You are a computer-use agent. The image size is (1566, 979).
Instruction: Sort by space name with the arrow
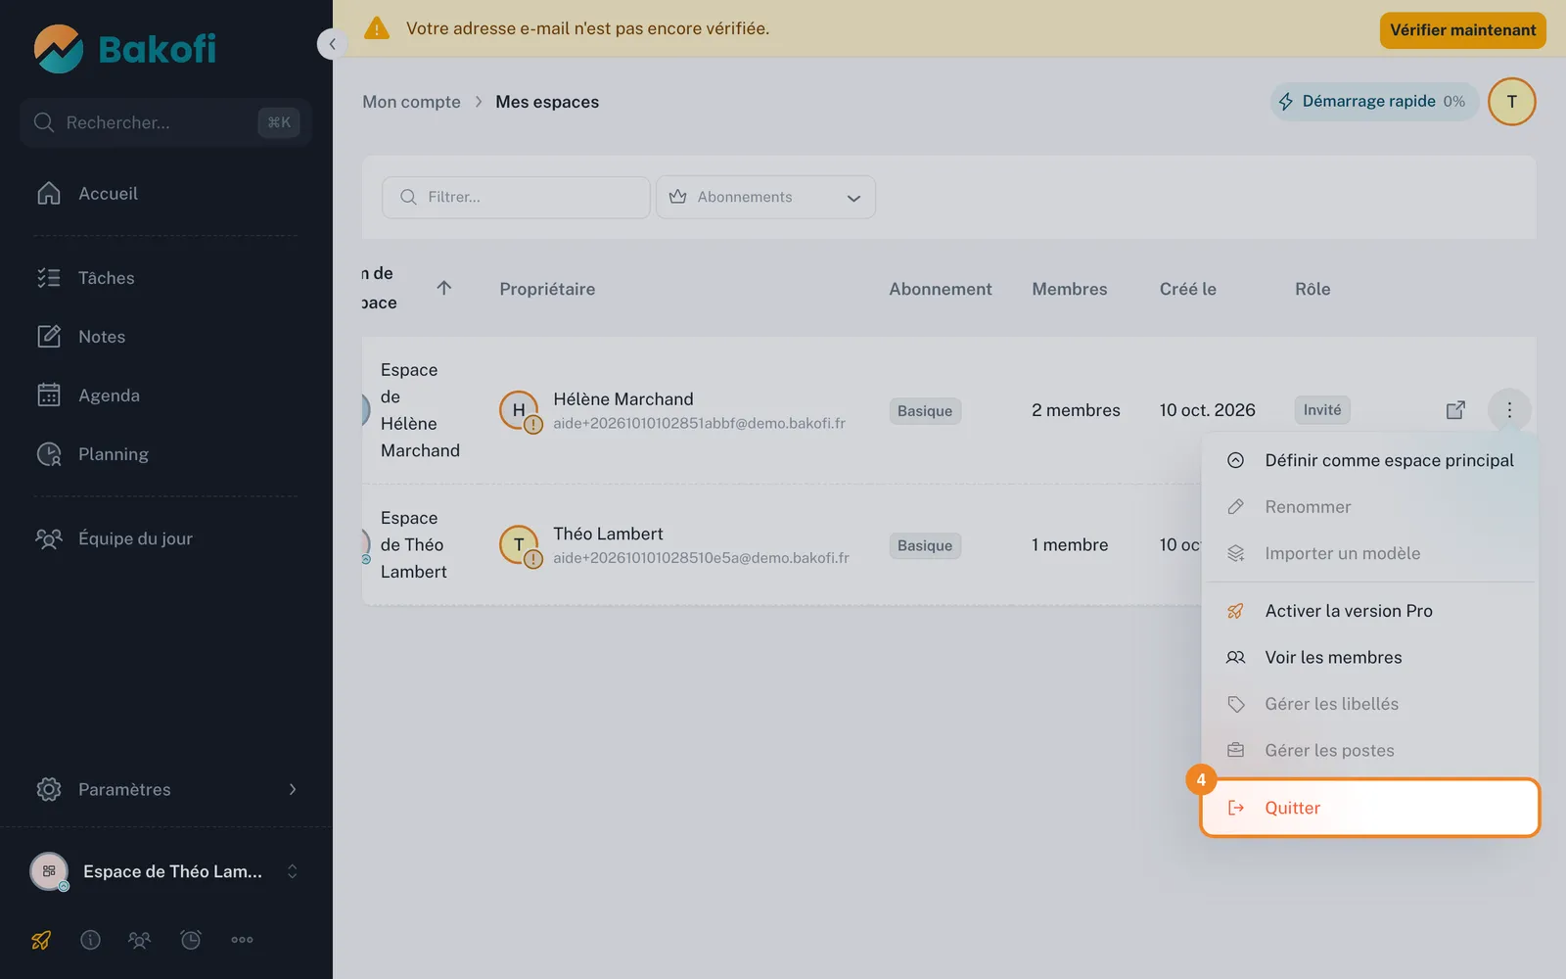(444, 288)
